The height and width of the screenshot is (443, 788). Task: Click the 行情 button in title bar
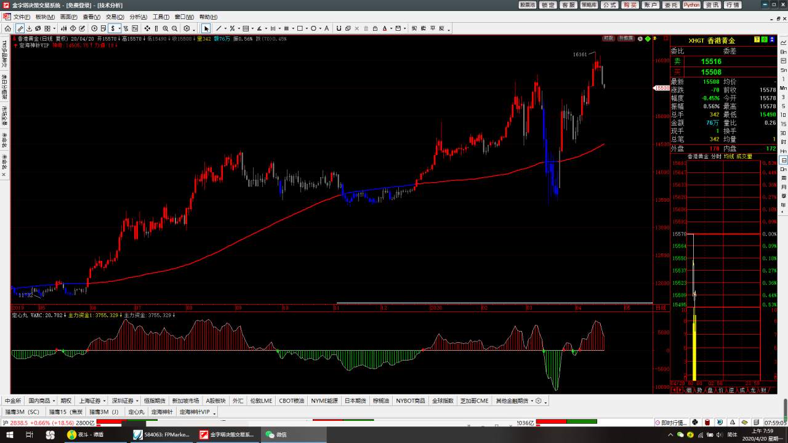[733, 5]
